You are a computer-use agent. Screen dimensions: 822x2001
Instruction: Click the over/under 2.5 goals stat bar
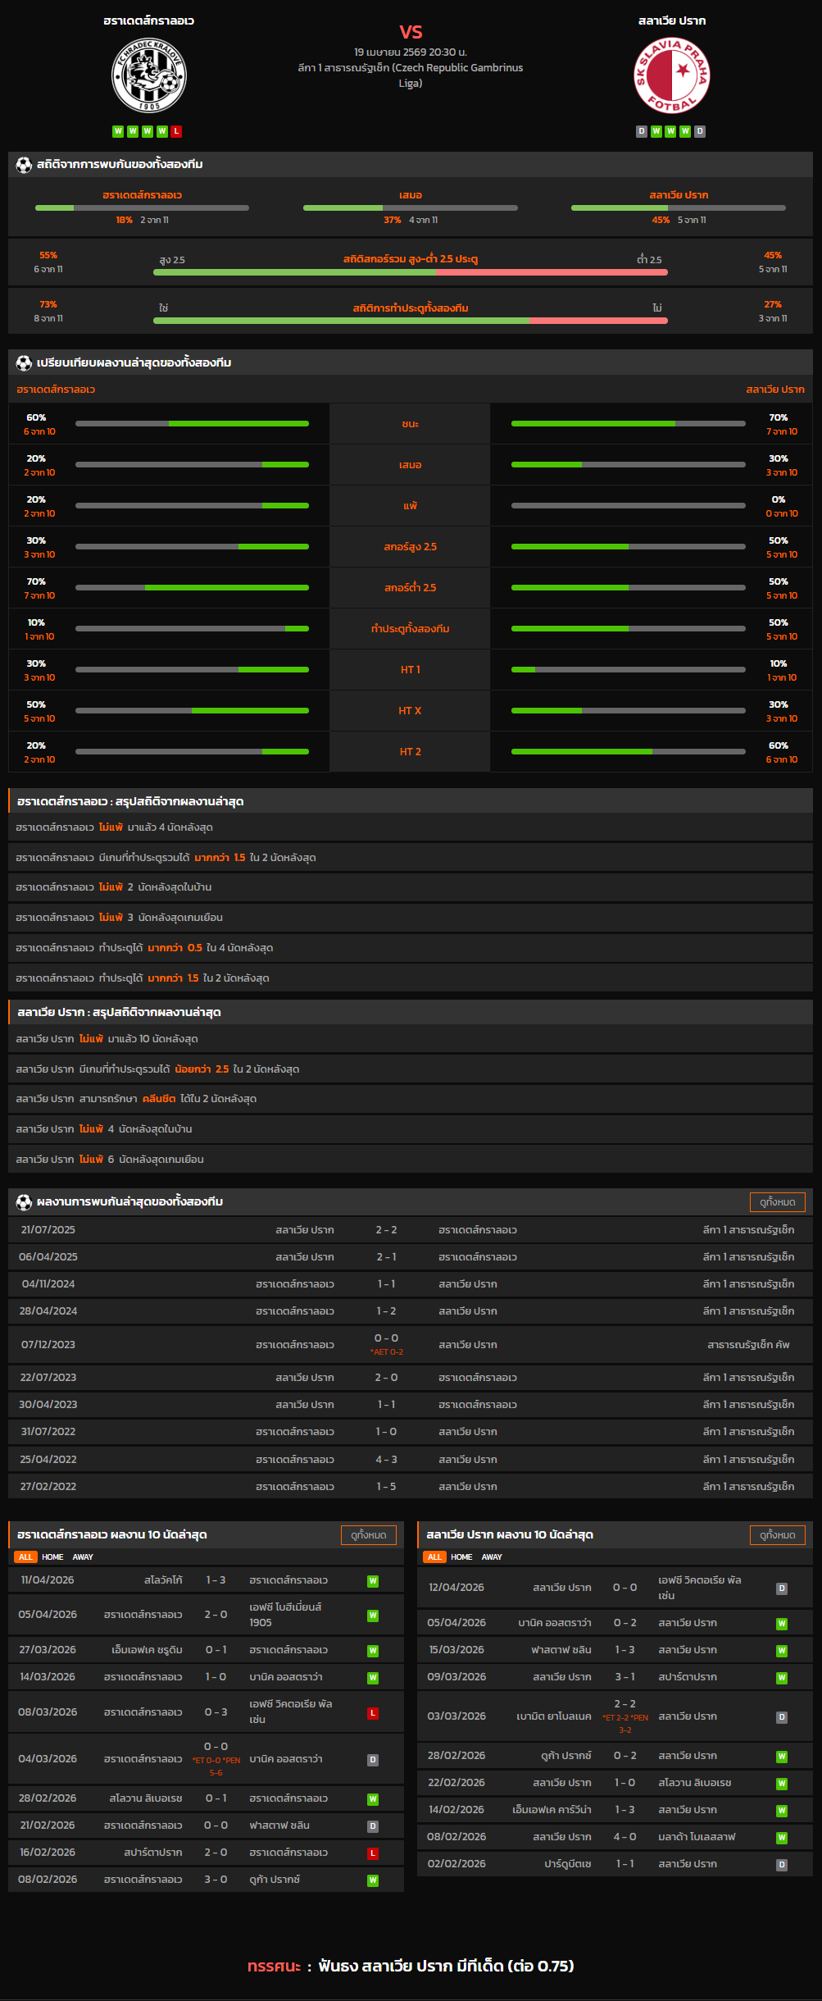[410, 272]
